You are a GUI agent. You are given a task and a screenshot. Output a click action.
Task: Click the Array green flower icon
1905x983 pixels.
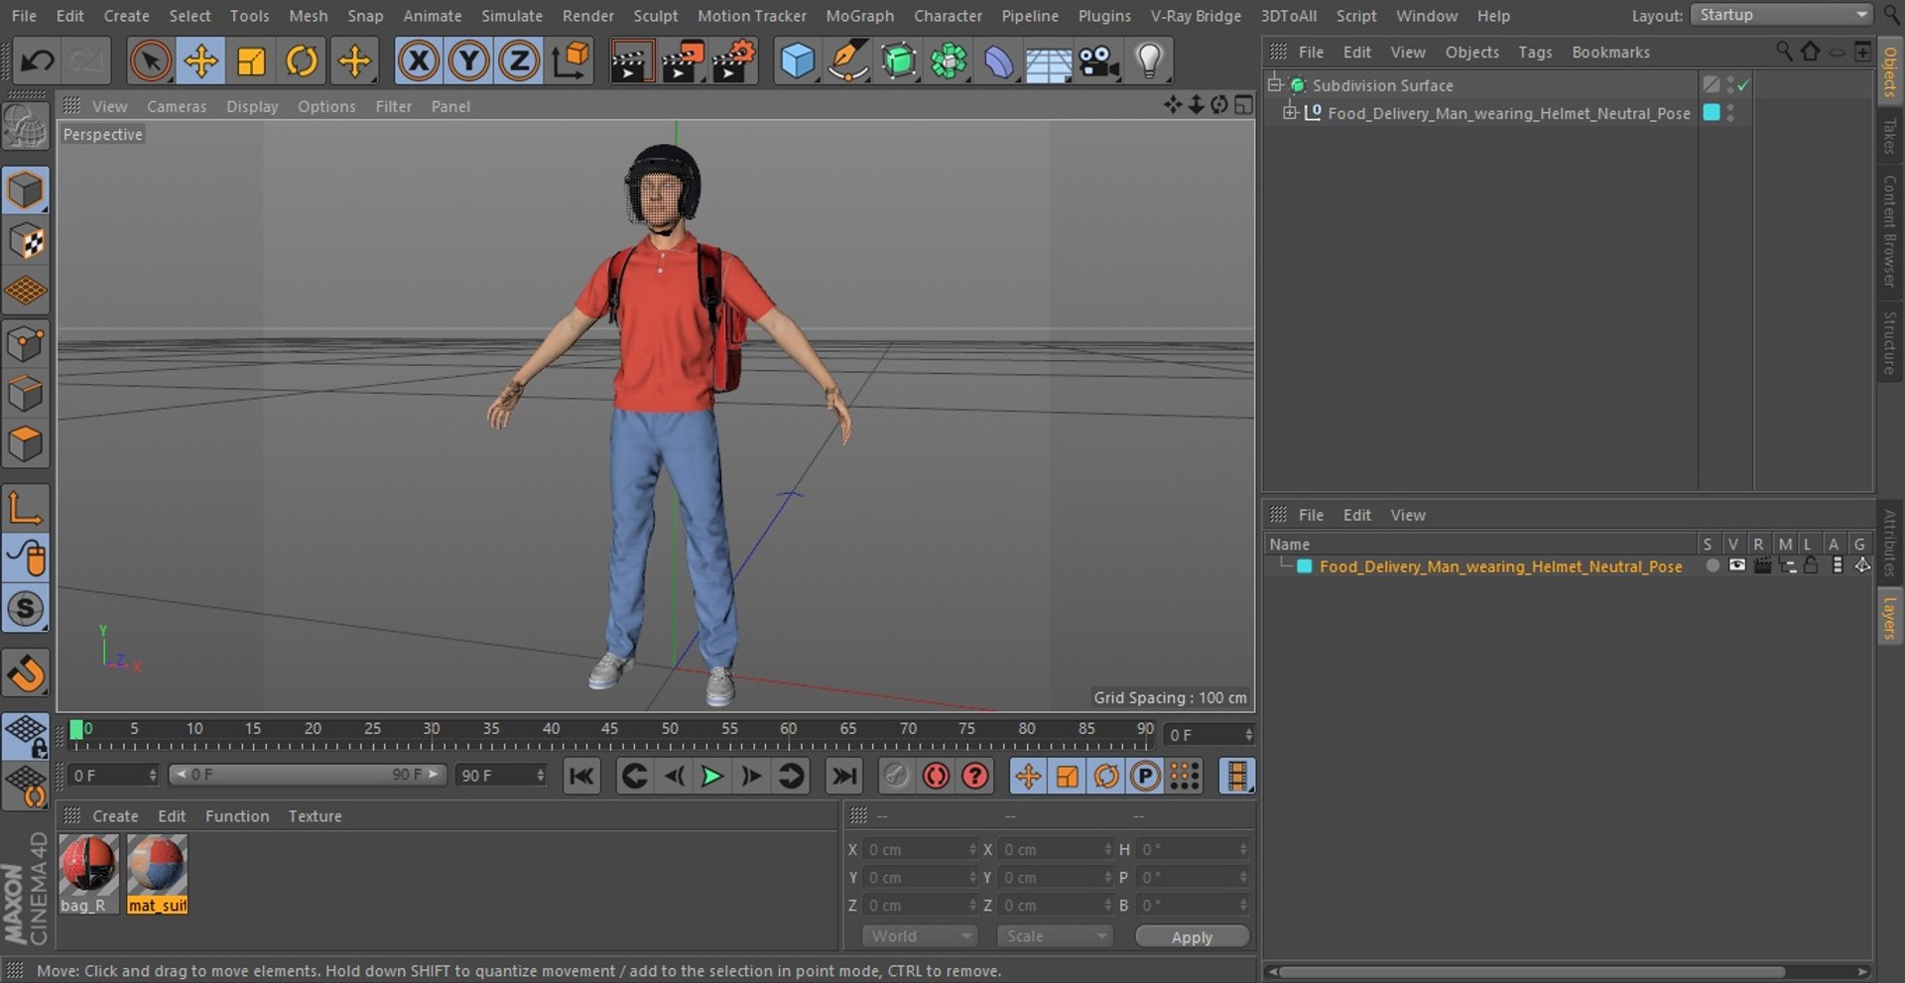point(950,61)
